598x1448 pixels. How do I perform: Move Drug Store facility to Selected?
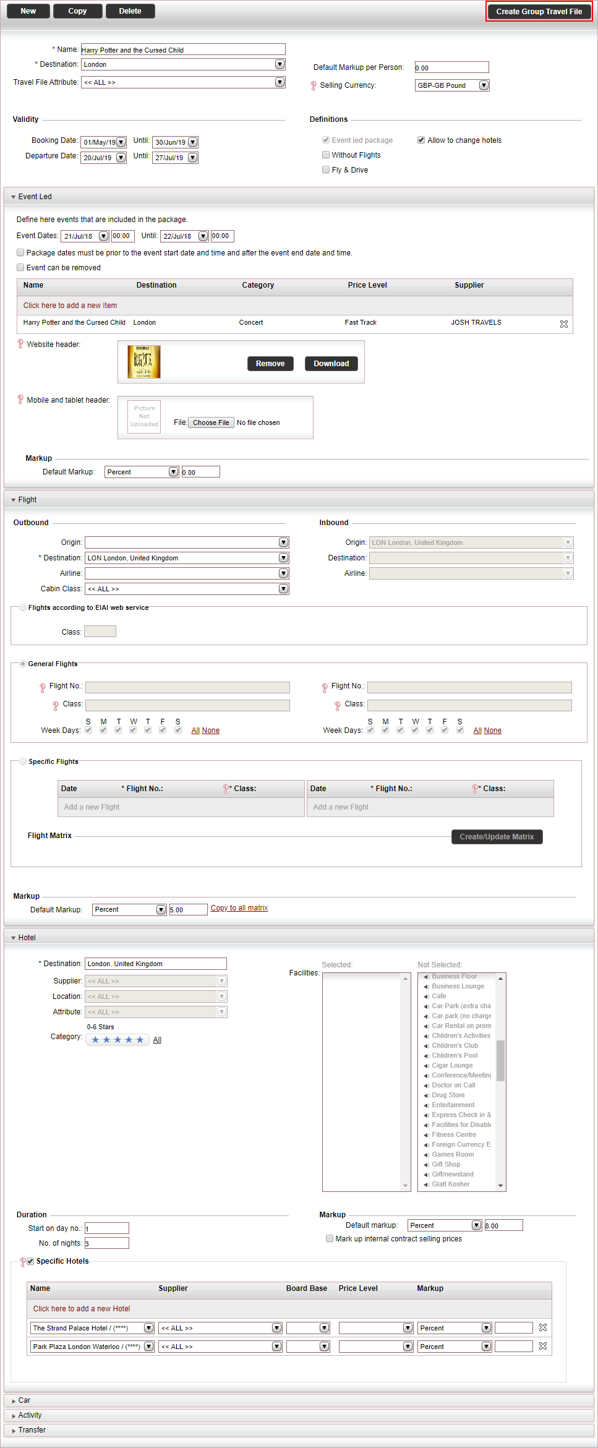[x=427, y=1095]
